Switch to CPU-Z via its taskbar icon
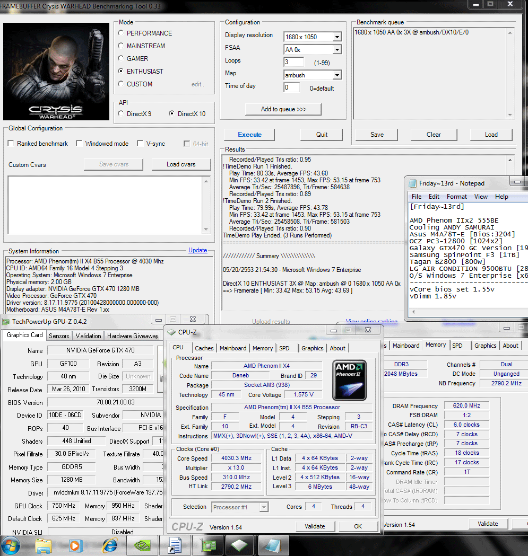Viewport: 528px width, 556px height. (240, 545)
